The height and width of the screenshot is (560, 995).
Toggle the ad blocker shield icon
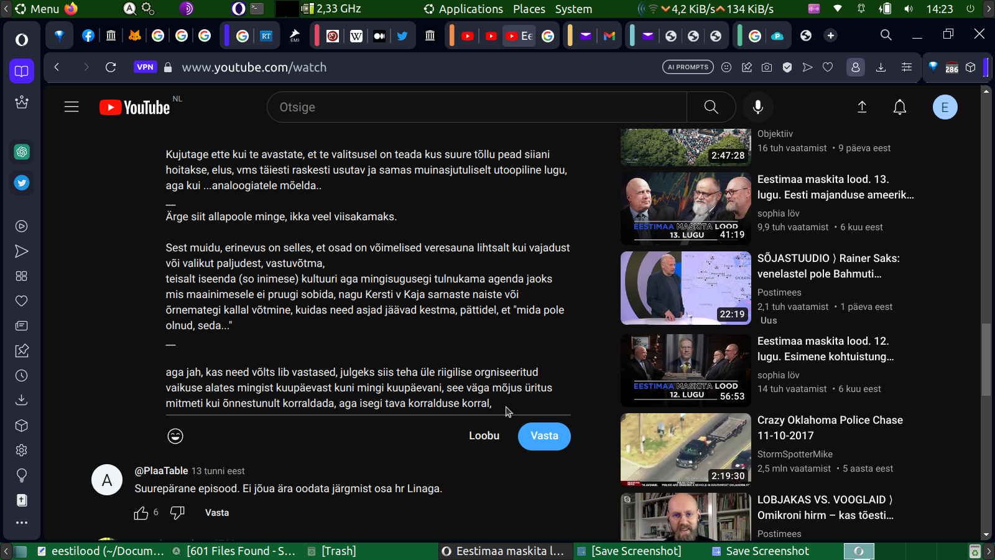tap(787, 67)
